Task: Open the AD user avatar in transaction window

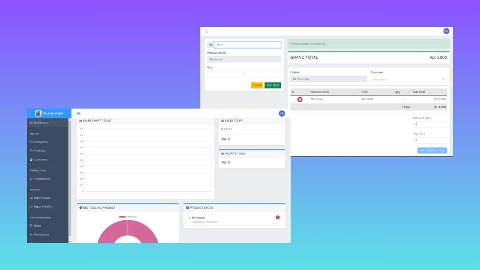Action: (446, 31)
